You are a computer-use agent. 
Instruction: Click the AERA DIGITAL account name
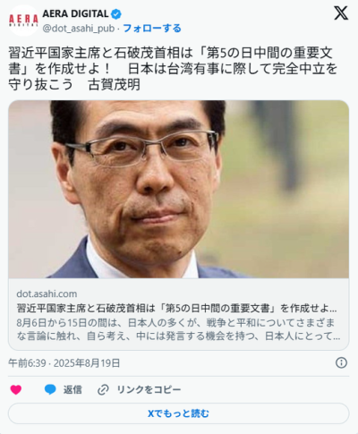coord(75,13)
